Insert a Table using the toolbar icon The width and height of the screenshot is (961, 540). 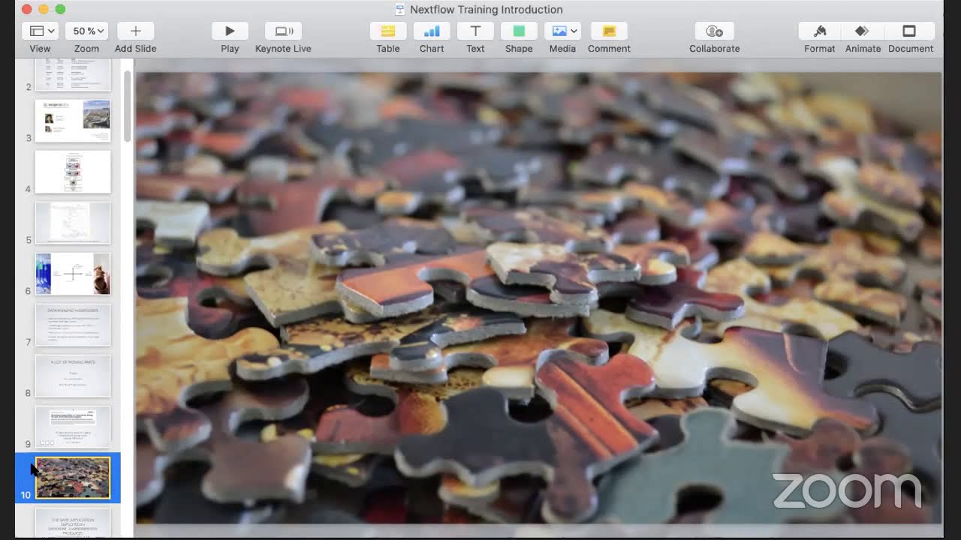pyautogui.click(x=388, y=31)
